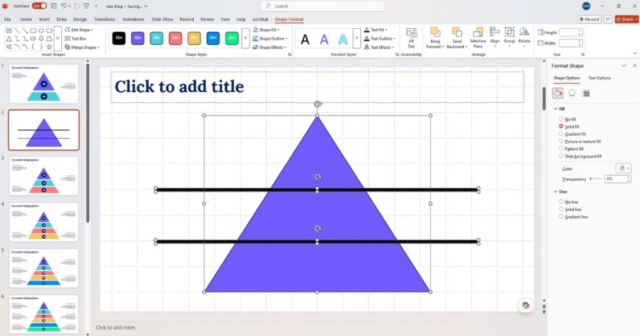
Task: Select the No line radio option
Action: tap(561, 202)
